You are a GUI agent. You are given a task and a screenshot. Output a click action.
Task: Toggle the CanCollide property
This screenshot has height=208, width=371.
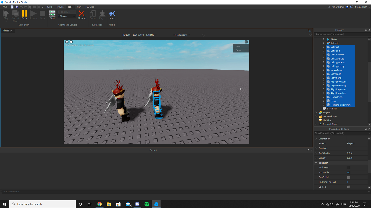pos(348,177)
